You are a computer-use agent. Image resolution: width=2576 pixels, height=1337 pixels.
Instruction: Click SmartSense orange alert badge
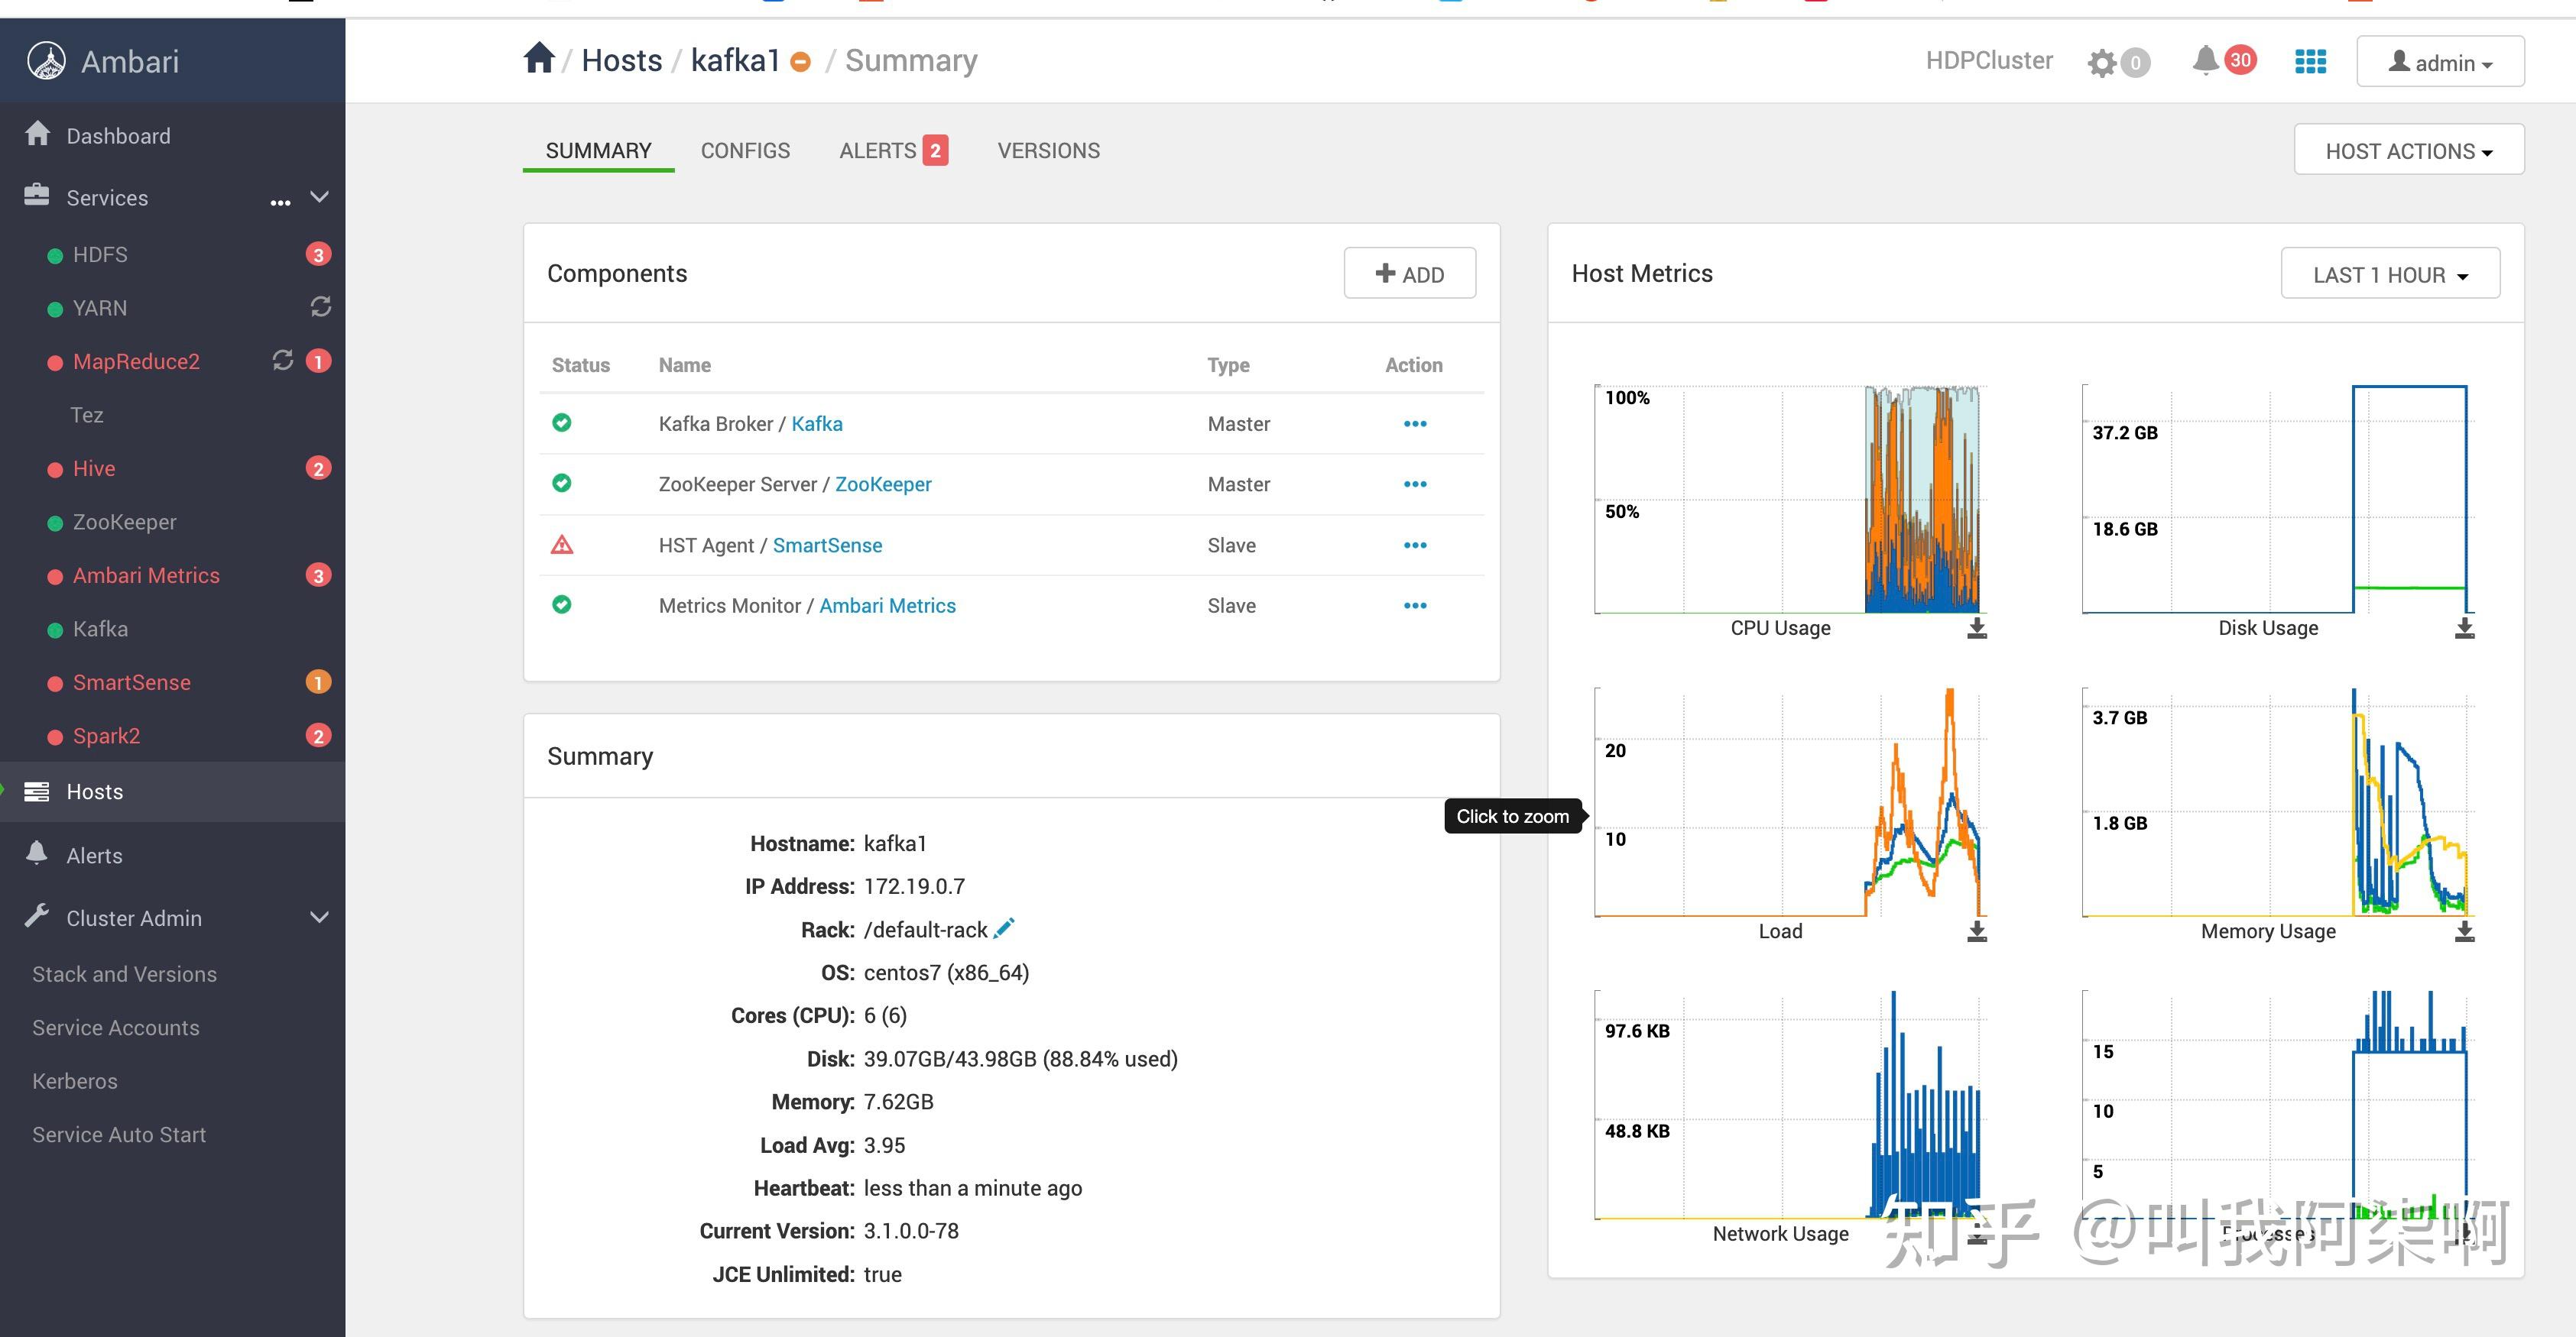[318, 681]
